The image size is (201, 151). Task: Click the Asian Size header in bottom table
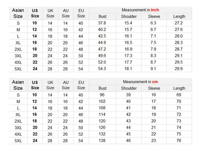click(x=18, y=85)
